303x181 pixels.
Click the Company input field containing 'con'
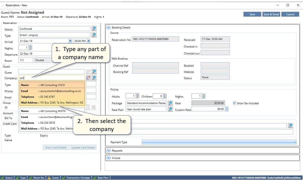(x=51, y=78)
